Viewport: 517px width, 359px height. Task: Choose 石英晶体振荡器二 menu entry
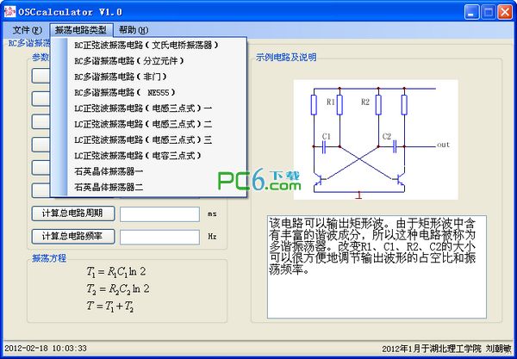(109, 186)
